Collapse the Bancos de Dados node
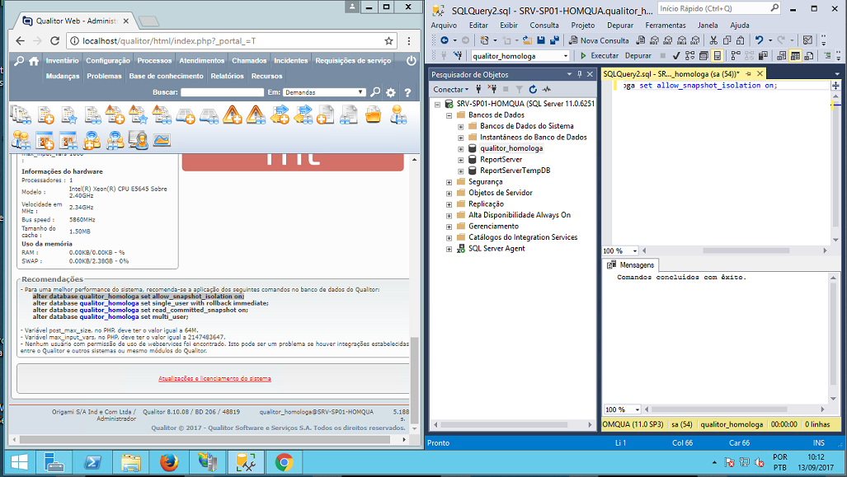847x477 pixels. click(x=449, y=115)
